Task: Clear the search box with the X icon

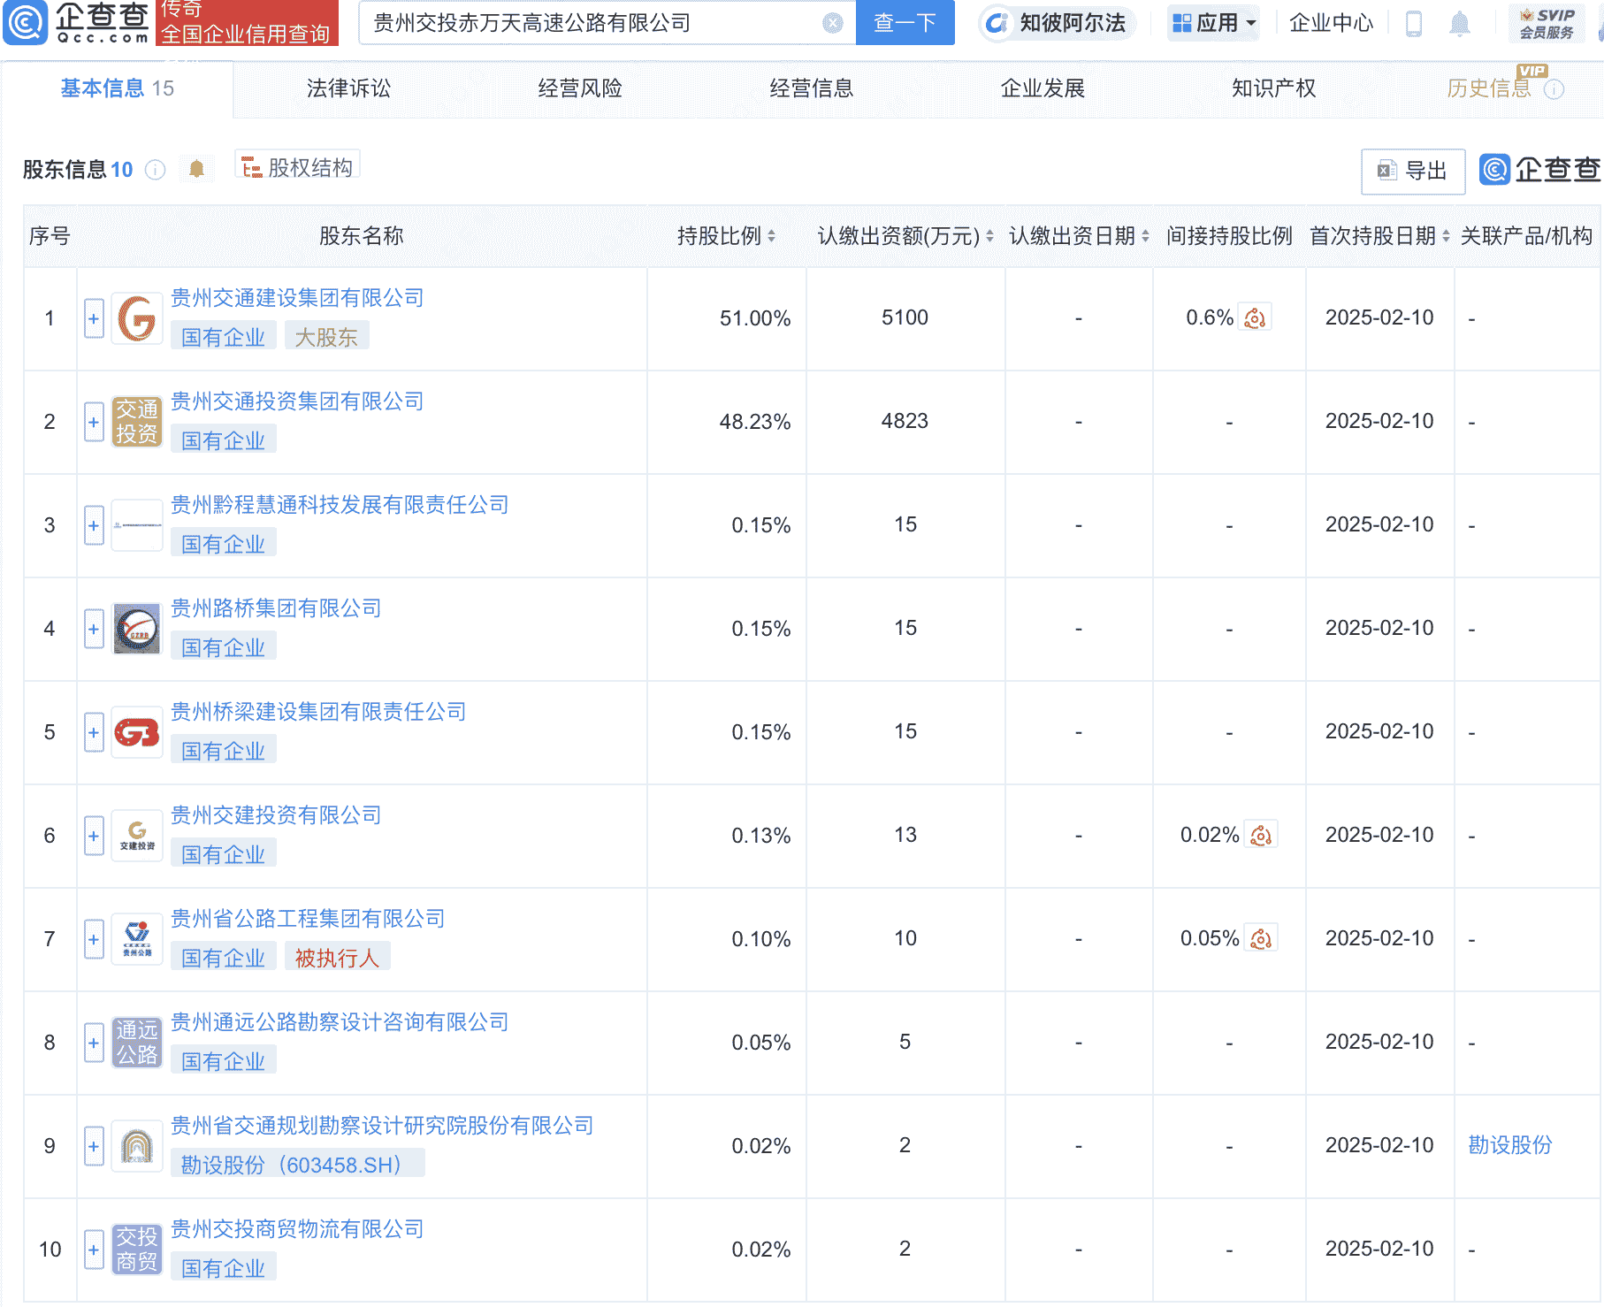Action: point(831,24)
